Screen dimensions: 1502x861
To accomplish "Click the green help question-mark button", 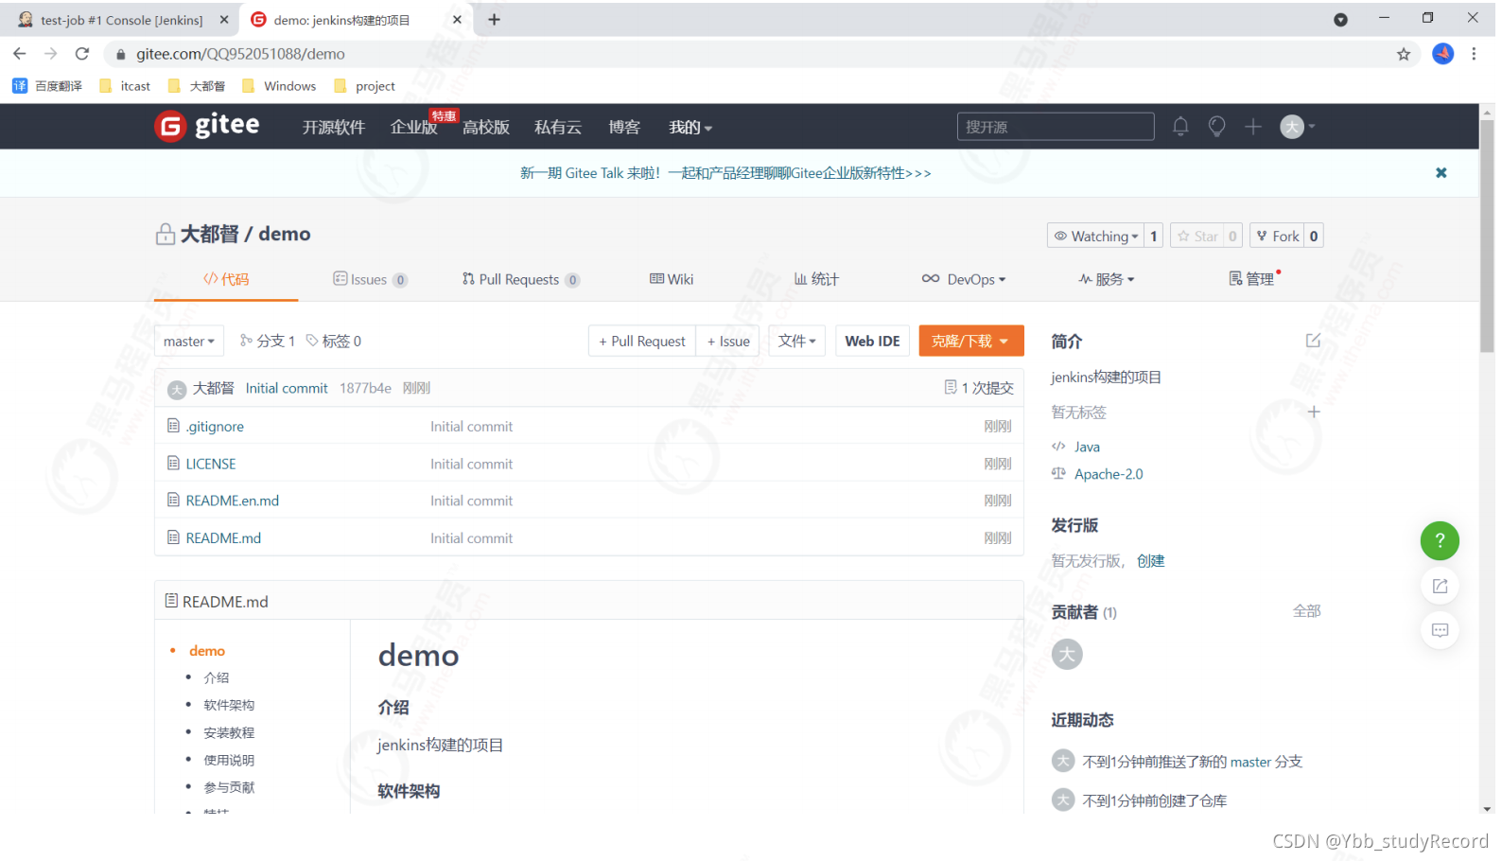I will point(1440,541).
